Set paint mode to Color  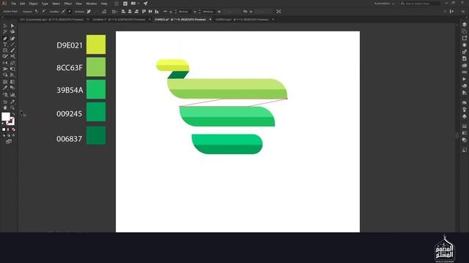[x=4, y=130]
